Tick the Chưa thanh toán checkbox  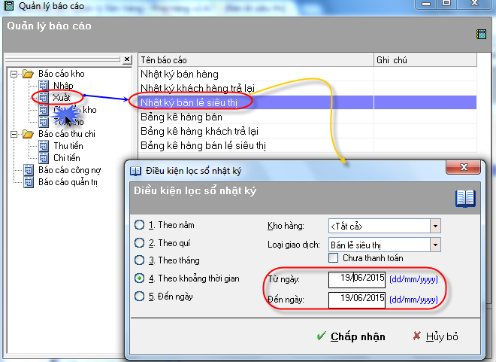click(334, 258)
